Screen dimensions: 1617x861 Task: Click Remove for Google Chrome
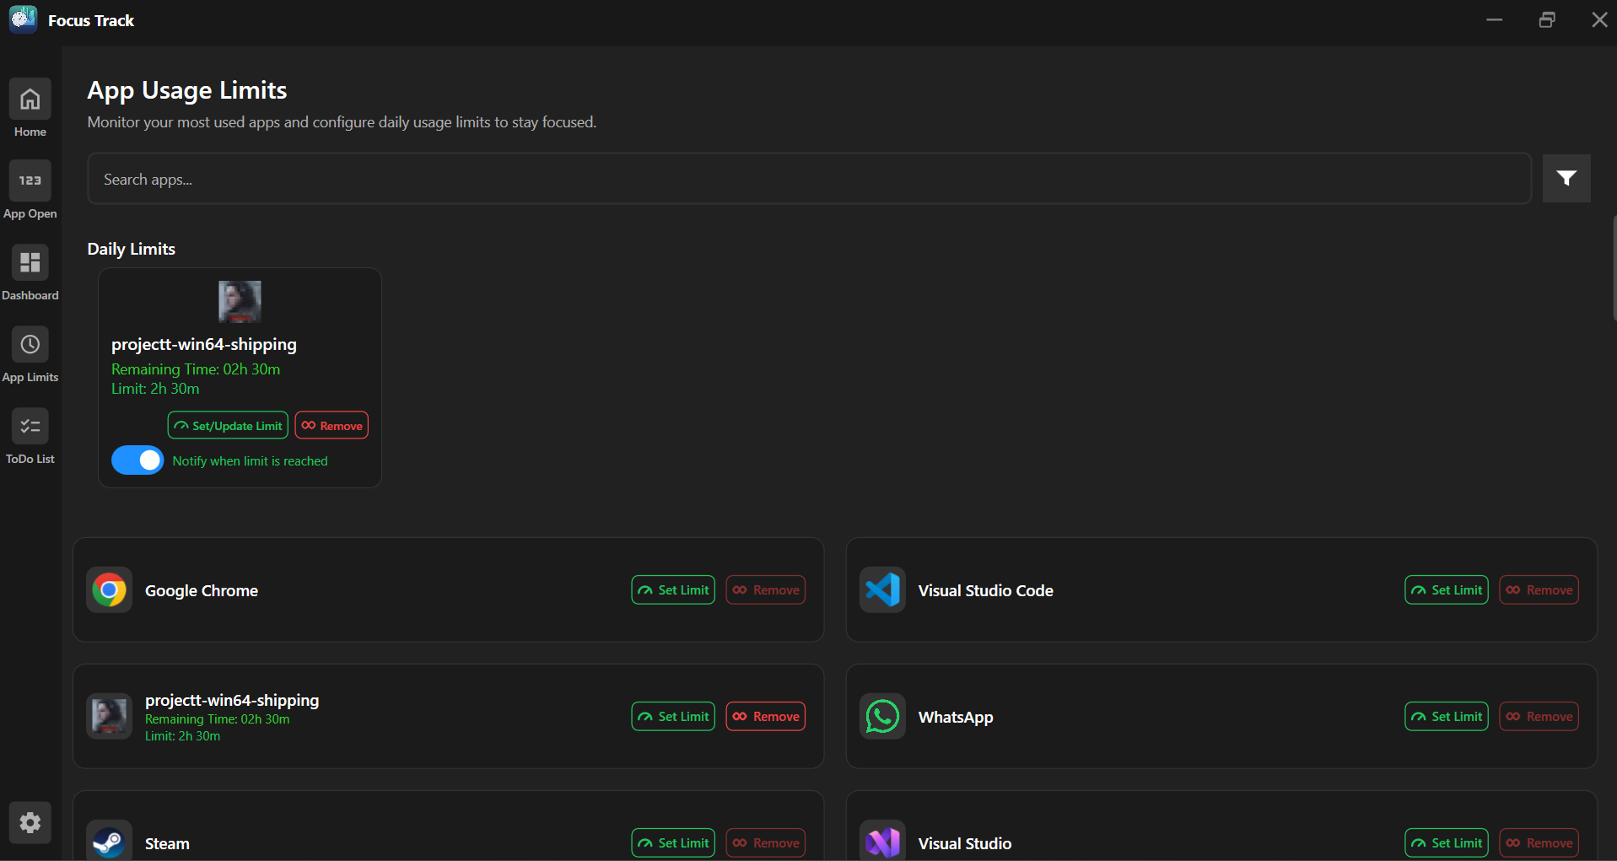pyautogui.click(x=766, y=589)
